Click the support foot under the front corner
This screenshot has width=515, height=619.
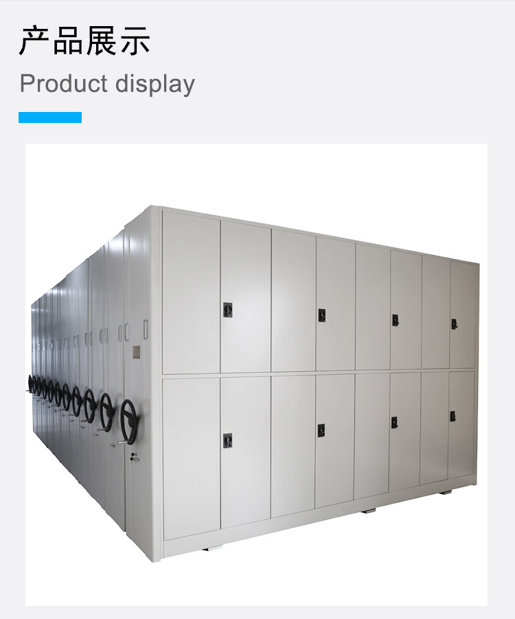pos(211,548)
